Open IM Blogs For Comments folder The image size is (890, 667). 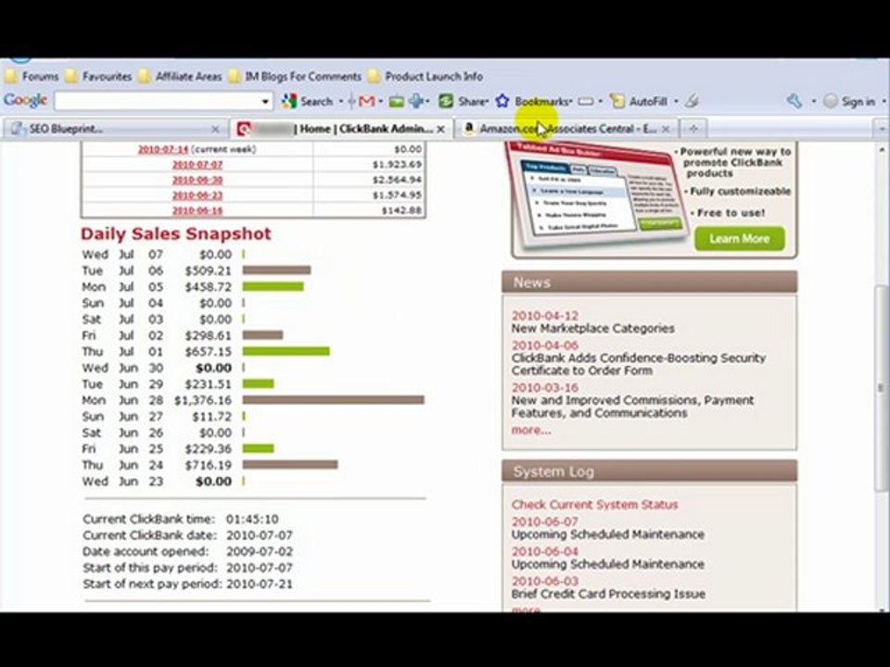[x=295, y=76]
